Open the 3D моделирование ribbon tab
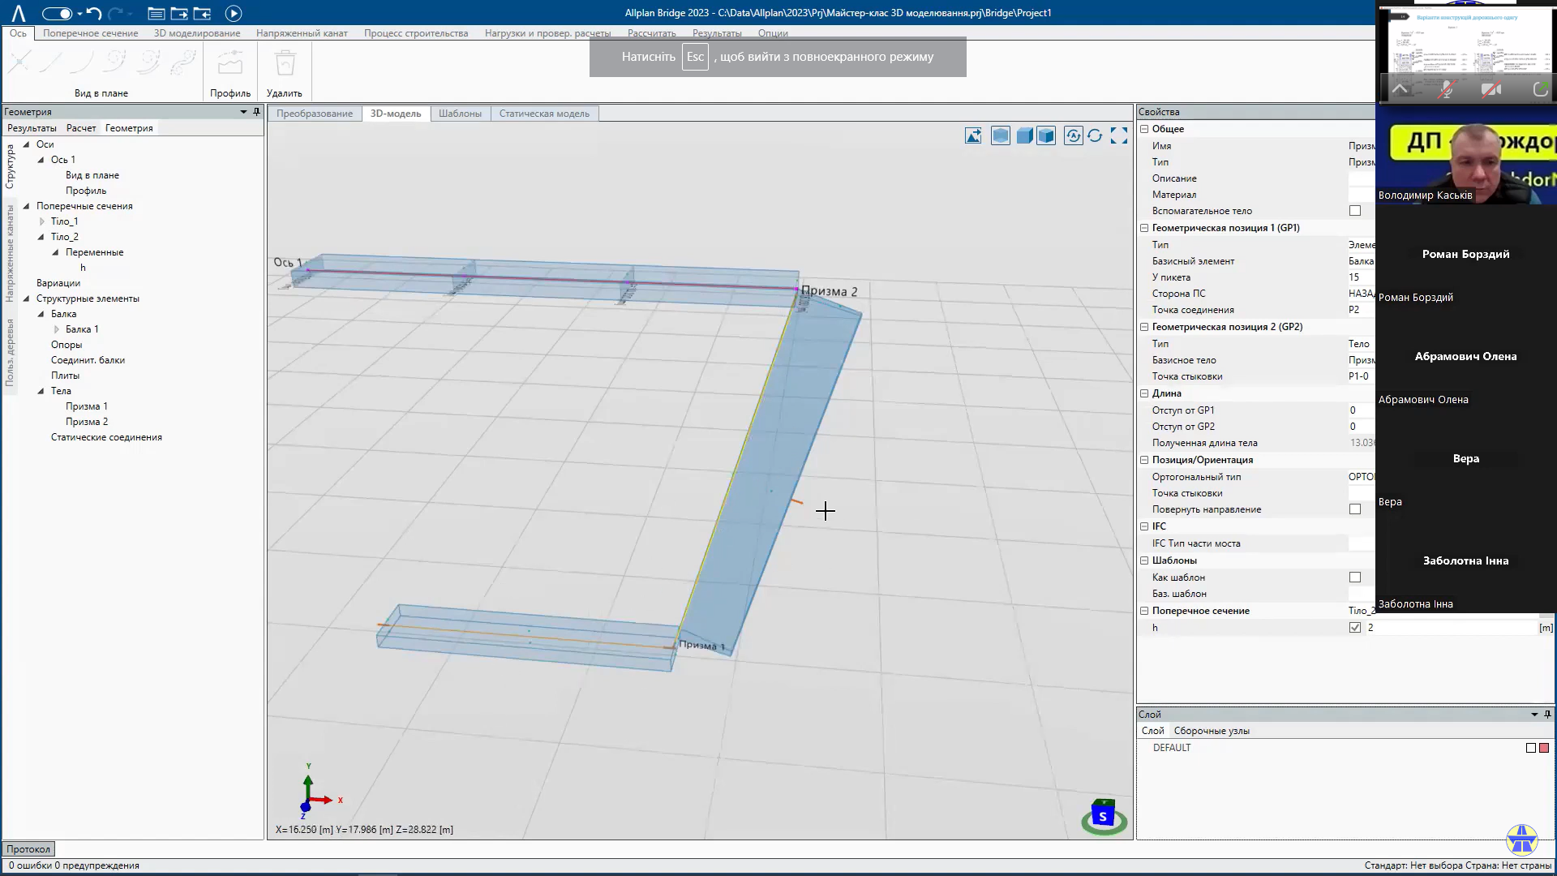Image resolution: width=1557 pixels, height=876 pixels. [197, 33]
